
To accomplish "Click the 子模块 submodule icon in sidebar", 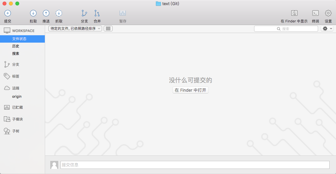I will tap(7, 119).
